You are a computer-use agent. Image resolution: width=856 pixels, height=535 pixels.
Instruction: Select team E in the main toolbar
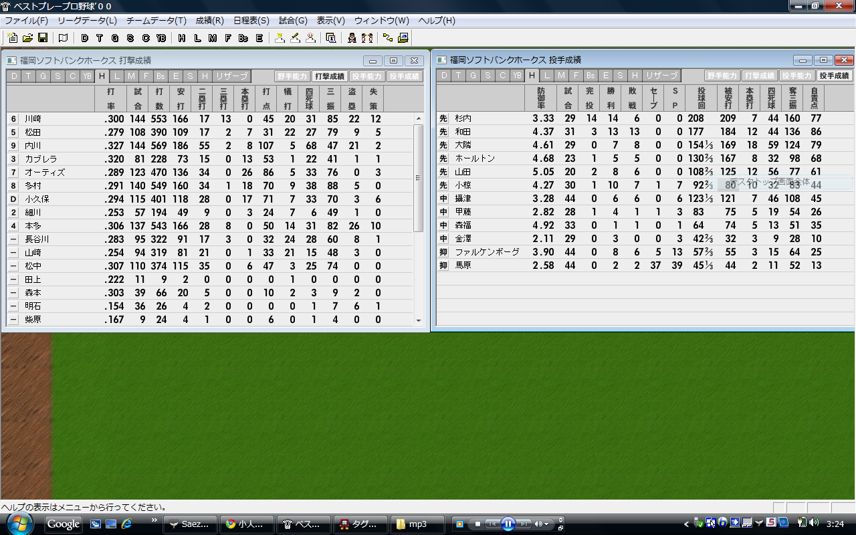pos(259,38)
